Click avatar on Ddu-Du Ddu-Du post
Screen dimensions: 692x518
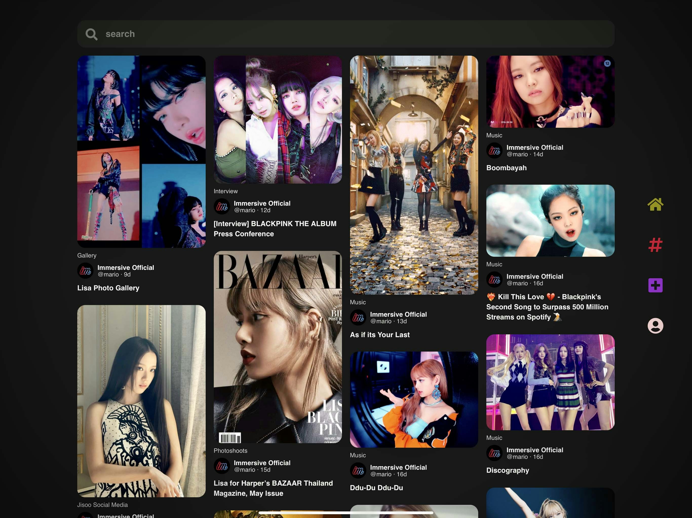[x=358, y=470]
